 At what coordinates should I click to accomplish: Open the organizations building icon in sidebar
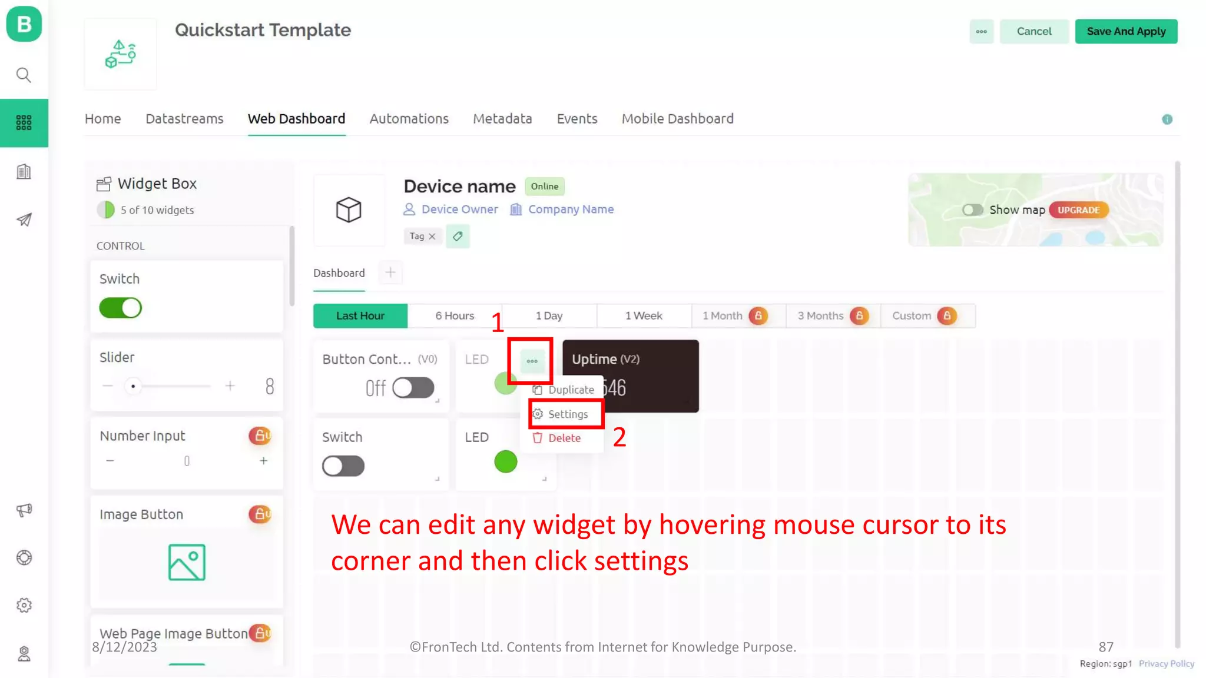pyautogui.click(x=24, y=171)
